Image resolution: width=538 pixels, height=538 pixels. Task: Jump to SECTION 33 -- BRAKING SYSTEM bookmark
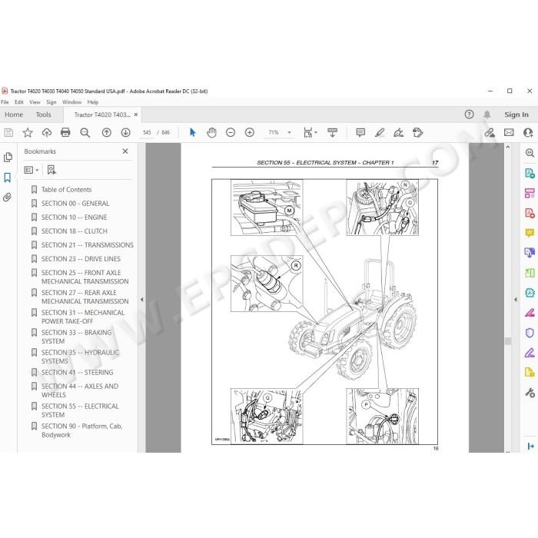(77, 337)
